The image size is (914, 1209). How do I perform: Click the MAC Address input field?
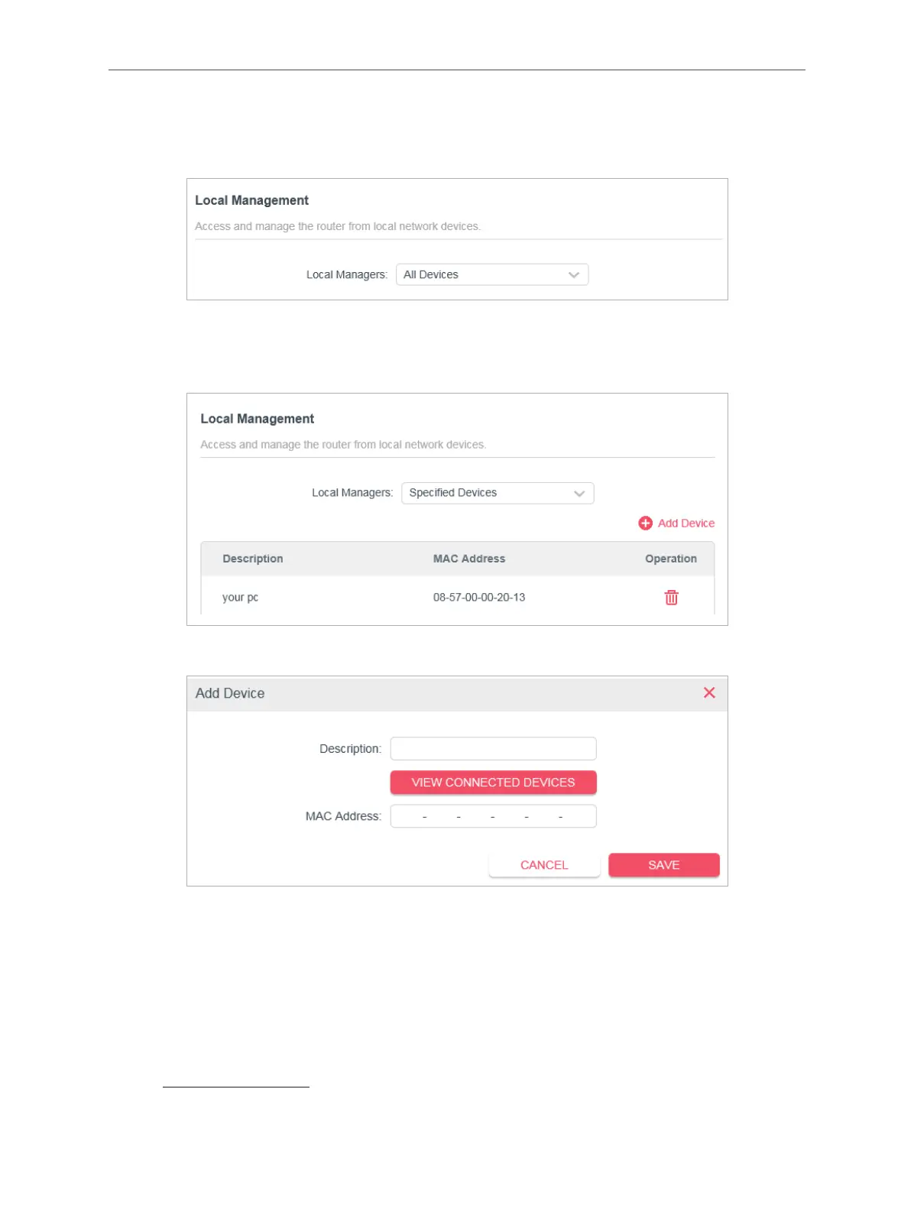[493, 816]
